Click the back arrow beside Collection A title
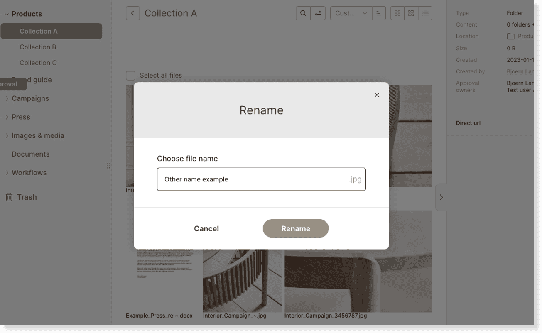 132,13
